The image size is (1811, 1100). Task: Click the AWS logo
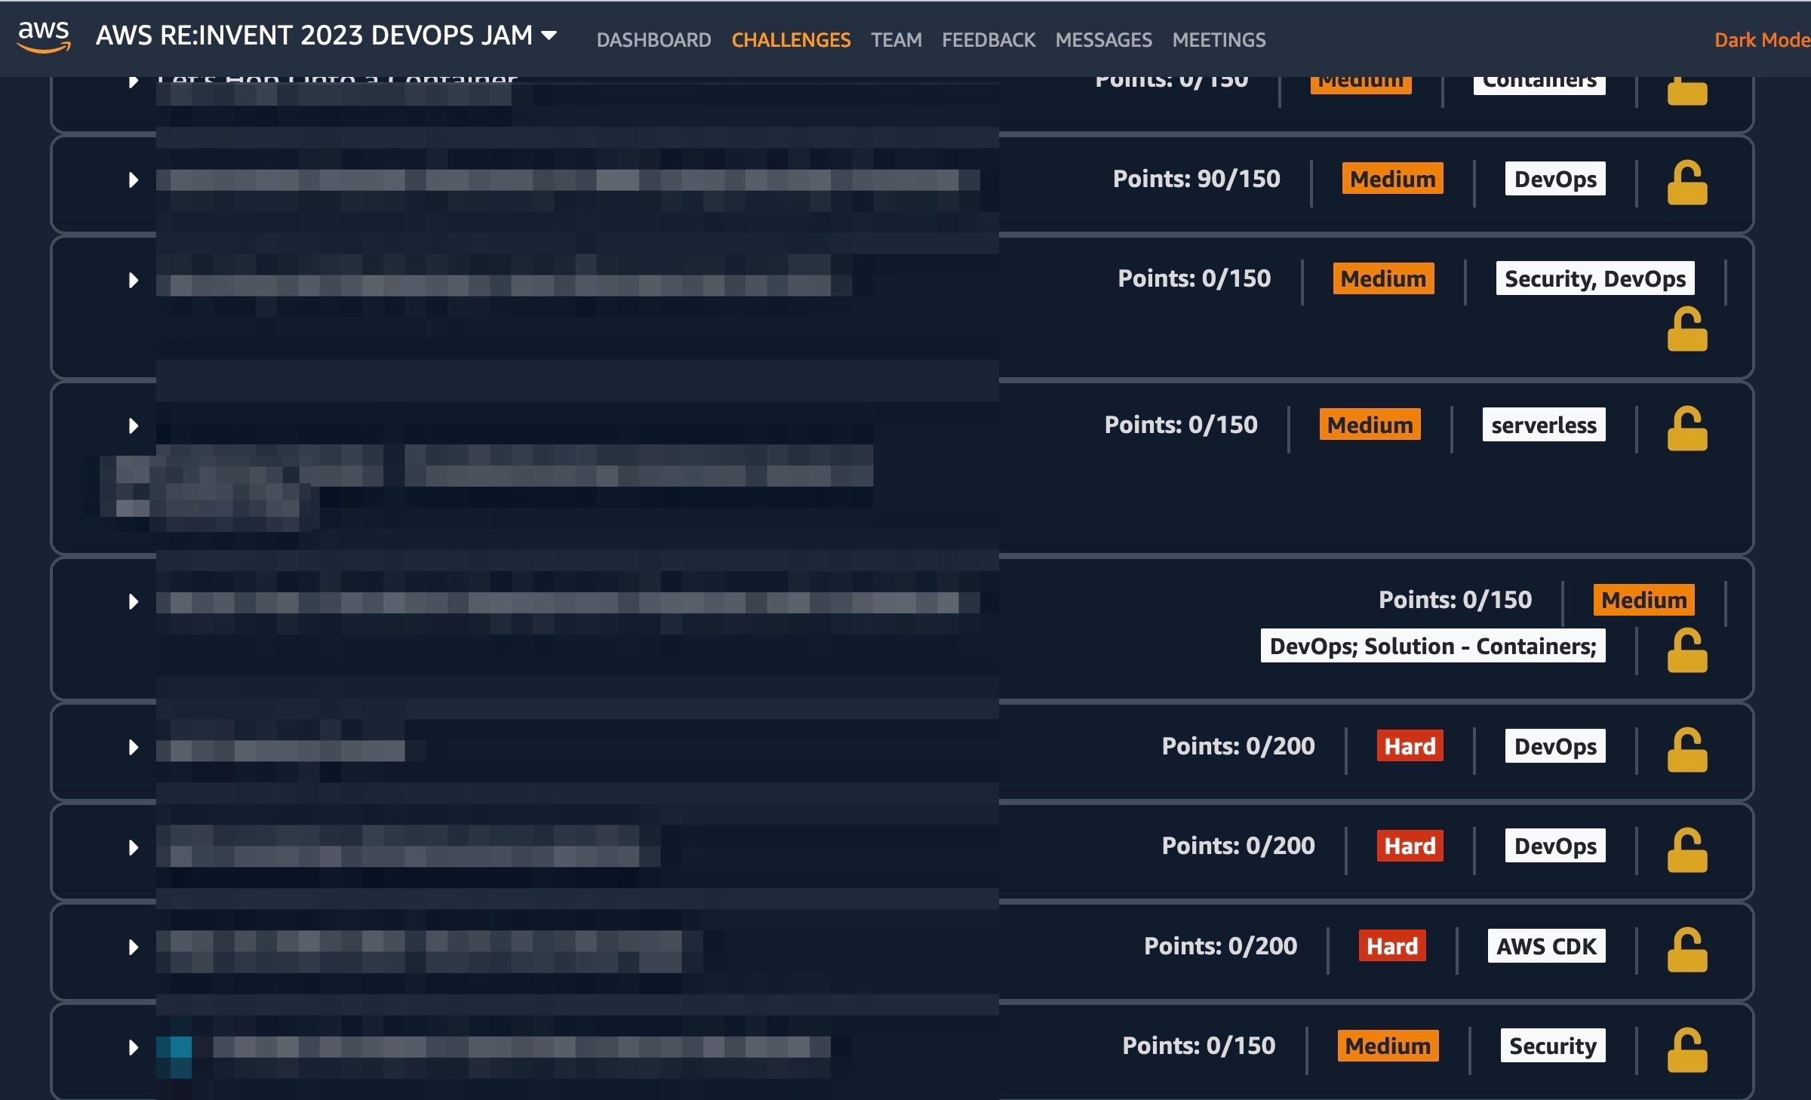coord(44,36)
